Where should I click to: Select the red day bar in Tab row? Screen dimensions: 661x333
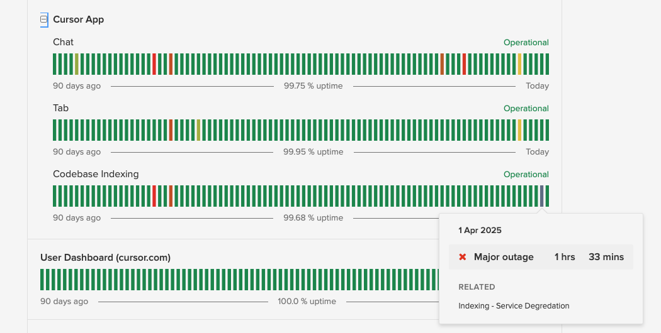(x=171, y=130)
